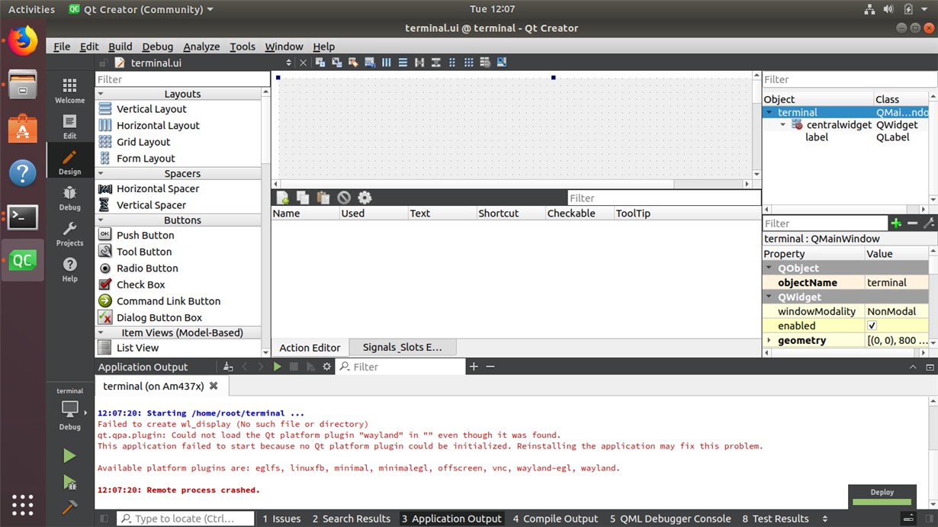Screen dimensions: 938x527
Task: Start debugging with bug-arrow button
Action: click(x=69, y=482)
